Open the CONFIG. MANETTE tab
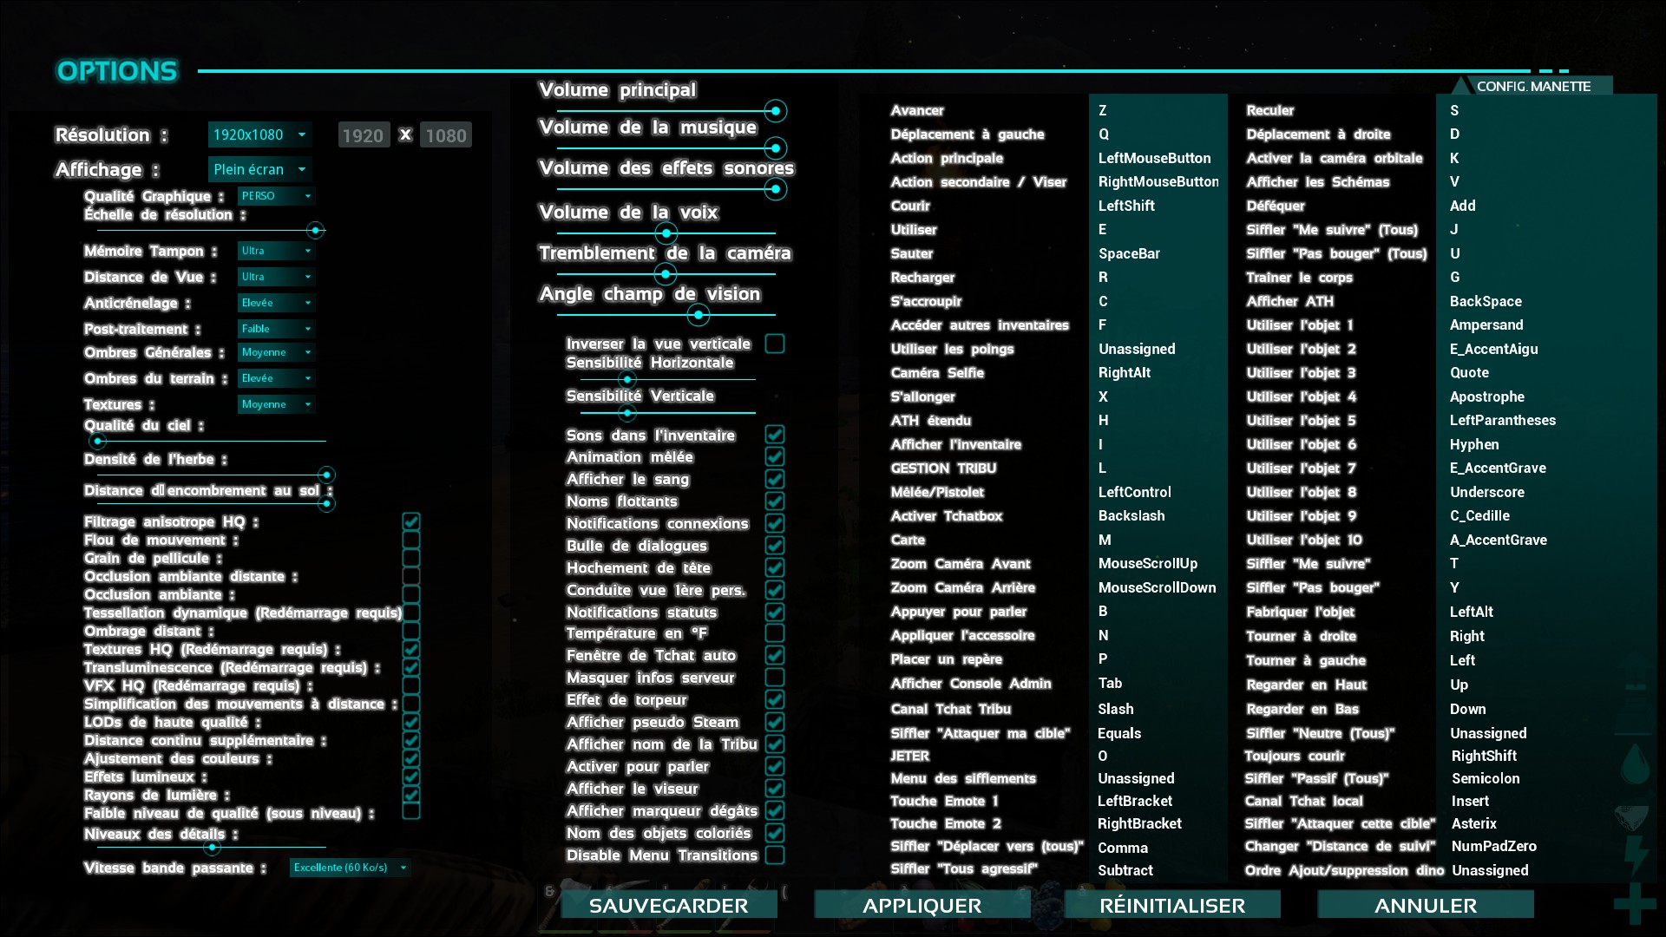The image size is (1666, 937). pyautogui.click(x=1532, y=86)
